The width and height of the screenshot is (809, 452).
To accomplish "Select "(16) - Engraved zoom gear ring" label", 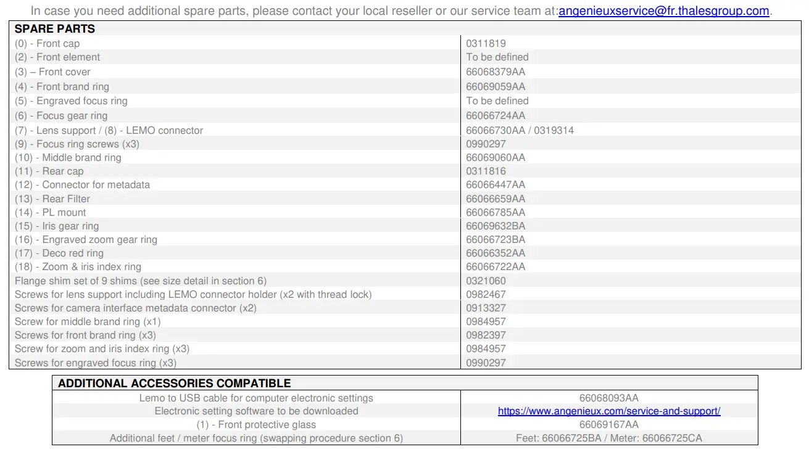I will pos(86,240).
